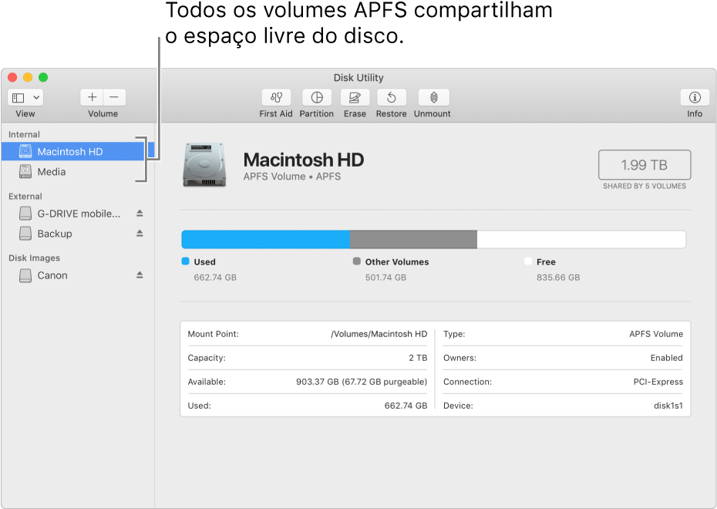717x509 pixels.
Task: Add a new APFS volume
Action: 92,97
